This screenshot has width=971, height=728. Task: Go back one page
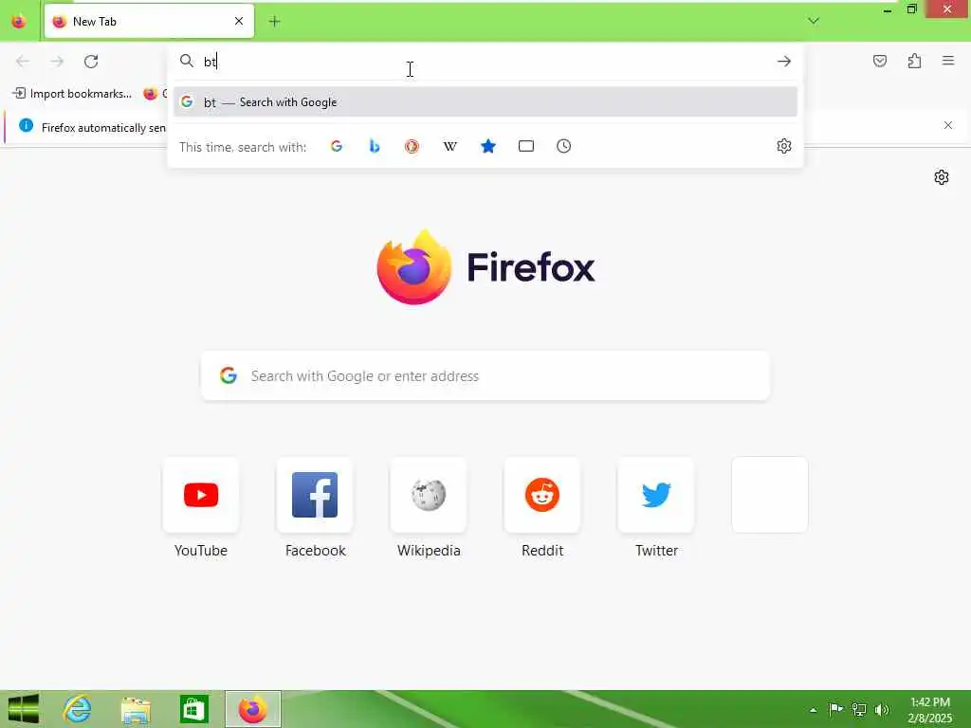coord(23,62)
